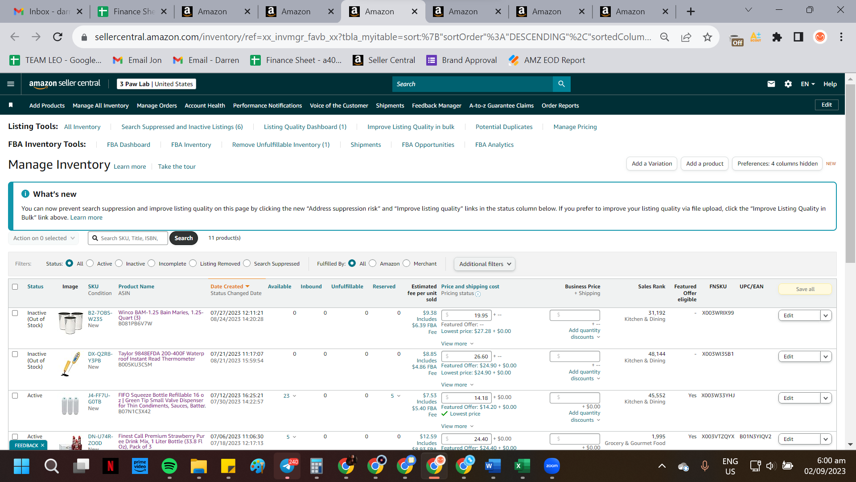This screenshot has width=856, height=482.
Task: Select the Incomplete status filter
Action: (x=152, y=263)
